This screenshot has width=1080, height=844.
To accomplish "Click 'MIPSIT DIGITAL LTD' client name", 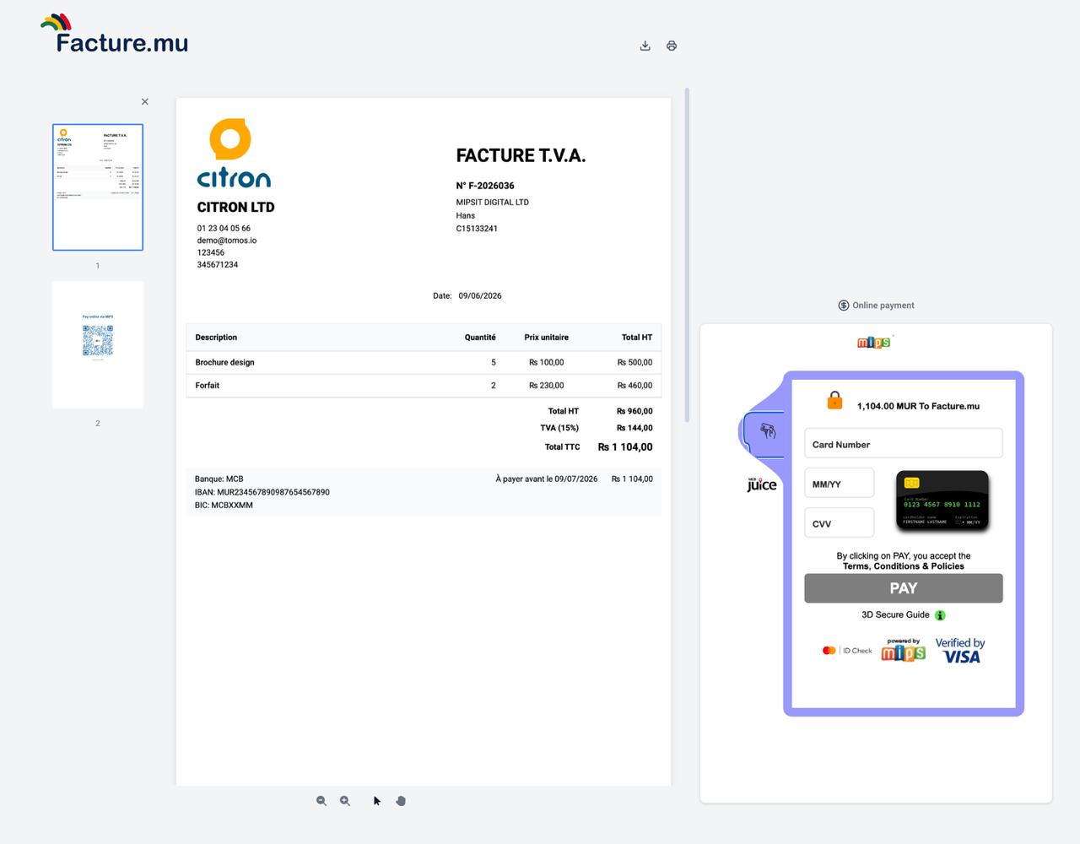I will 493,203.
